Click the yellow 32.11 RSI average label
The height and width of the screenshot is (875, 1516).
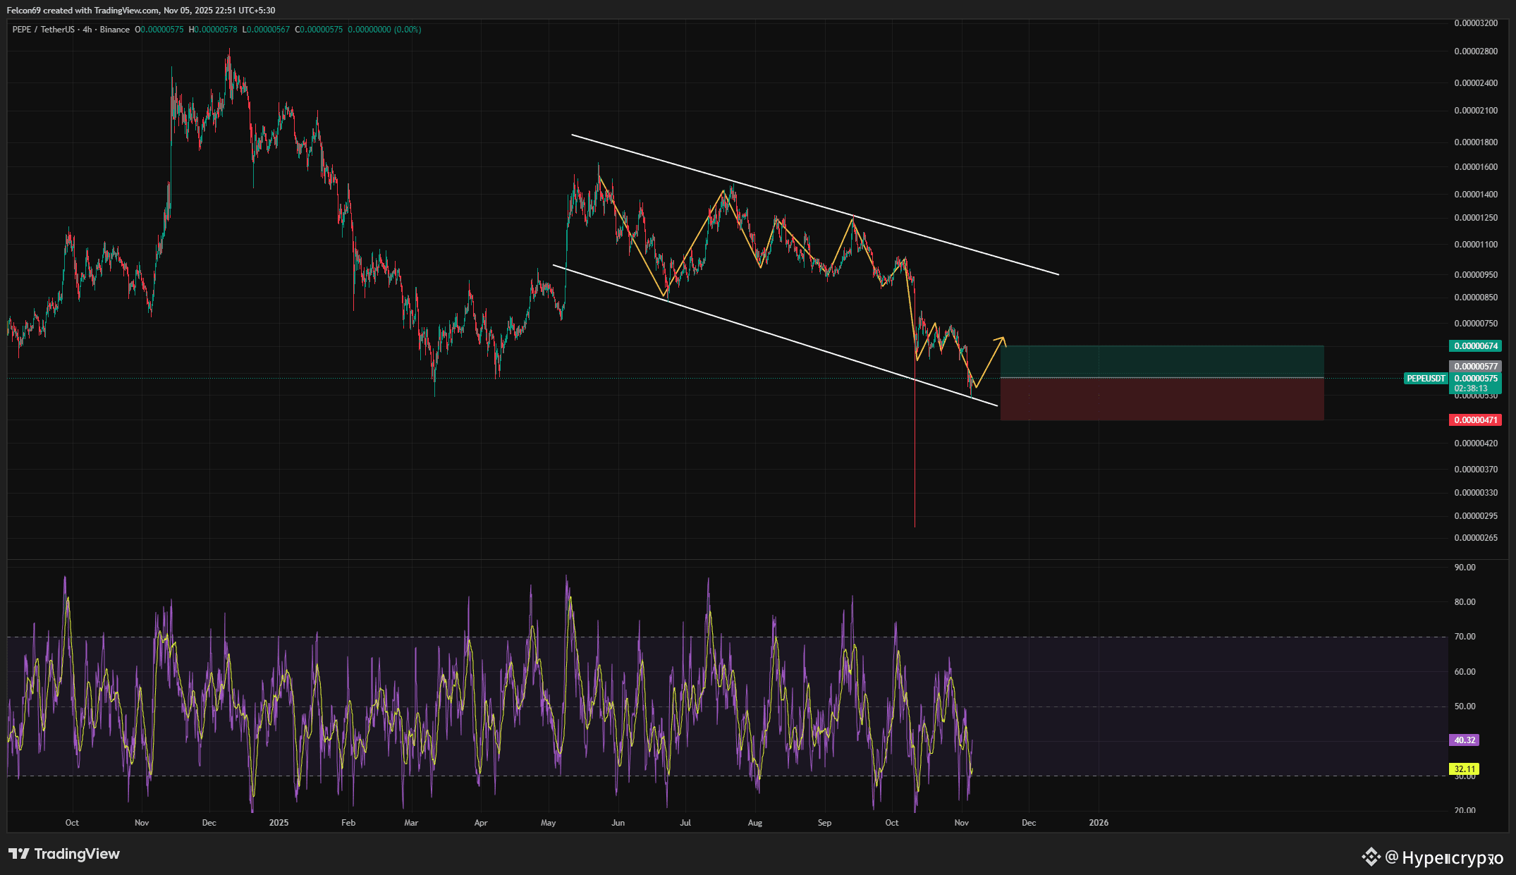1464,769
